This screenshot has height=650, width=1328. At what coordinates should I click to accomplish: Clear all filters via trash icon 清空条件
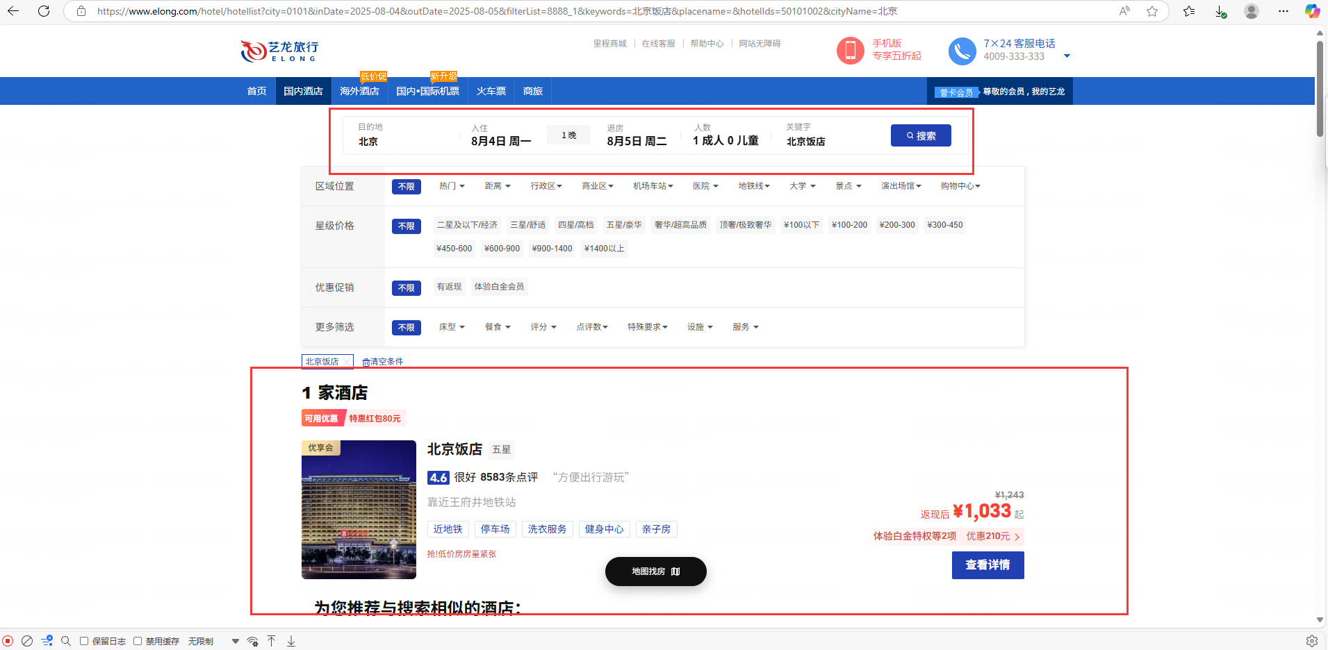pos(382,362)
